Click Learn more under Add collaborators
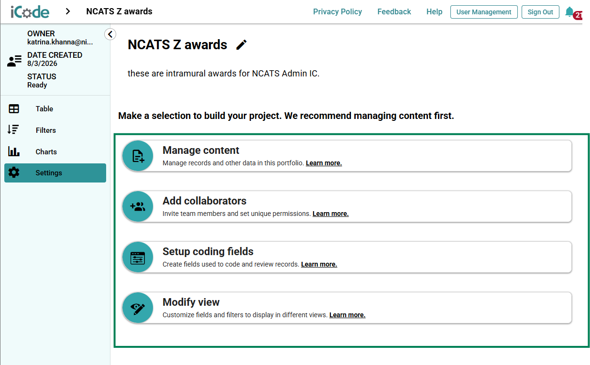Viewport: 590px width, 365px height. 330,214
